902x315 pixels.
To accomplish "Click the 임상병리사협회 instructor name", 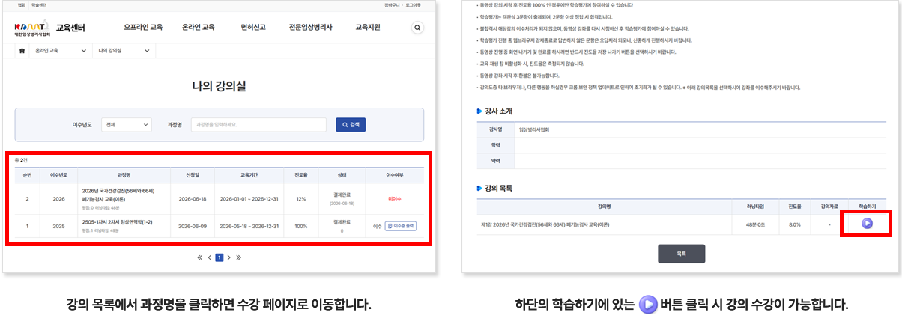I will pyautogui.click(x=534, y=129).
